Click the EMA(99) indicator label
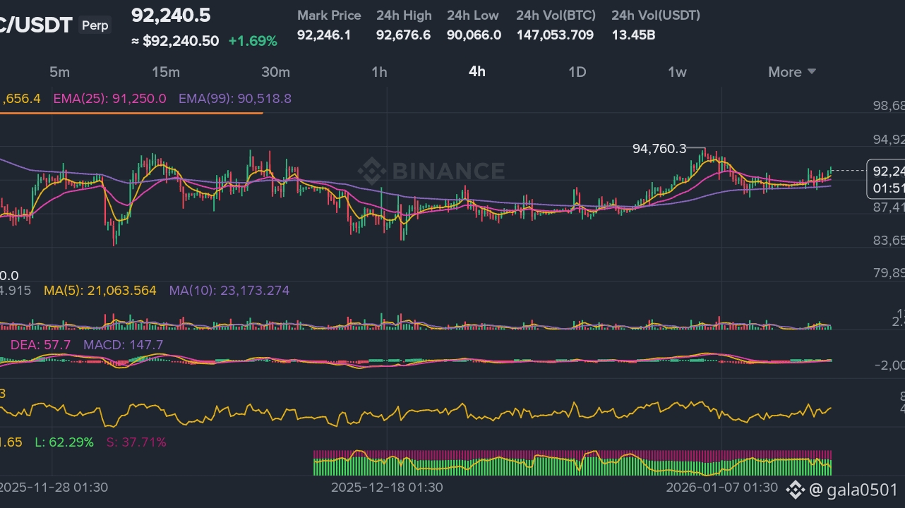 click(x=234, y=99)
